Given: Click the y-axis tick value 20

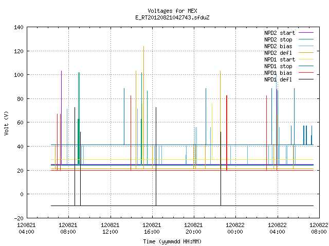Looking at the screenshot, I should (x=21, y=171).
